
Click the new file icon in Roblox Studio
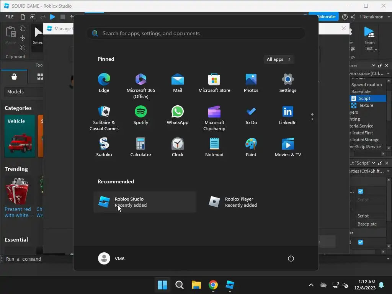[23, 17]
